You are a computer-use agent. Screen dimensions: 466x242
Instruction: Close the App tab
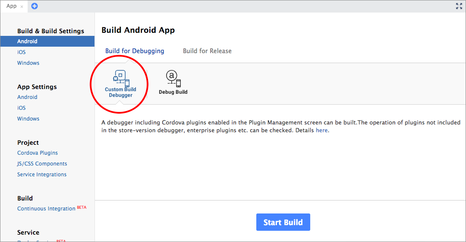(22, 6)
